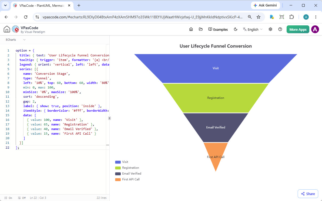Click the Share button
Image resolution: width=322 pixels, height=201 pixels.
pyautogui.click(x=308, y=194)
